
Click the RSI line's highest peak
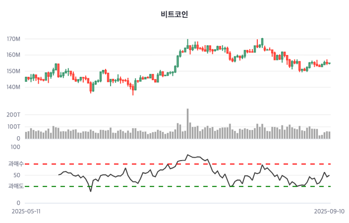click(187, 155)
